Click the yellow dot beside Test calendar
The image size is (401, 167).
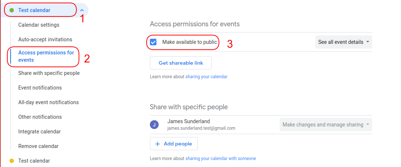click(11, 161)
